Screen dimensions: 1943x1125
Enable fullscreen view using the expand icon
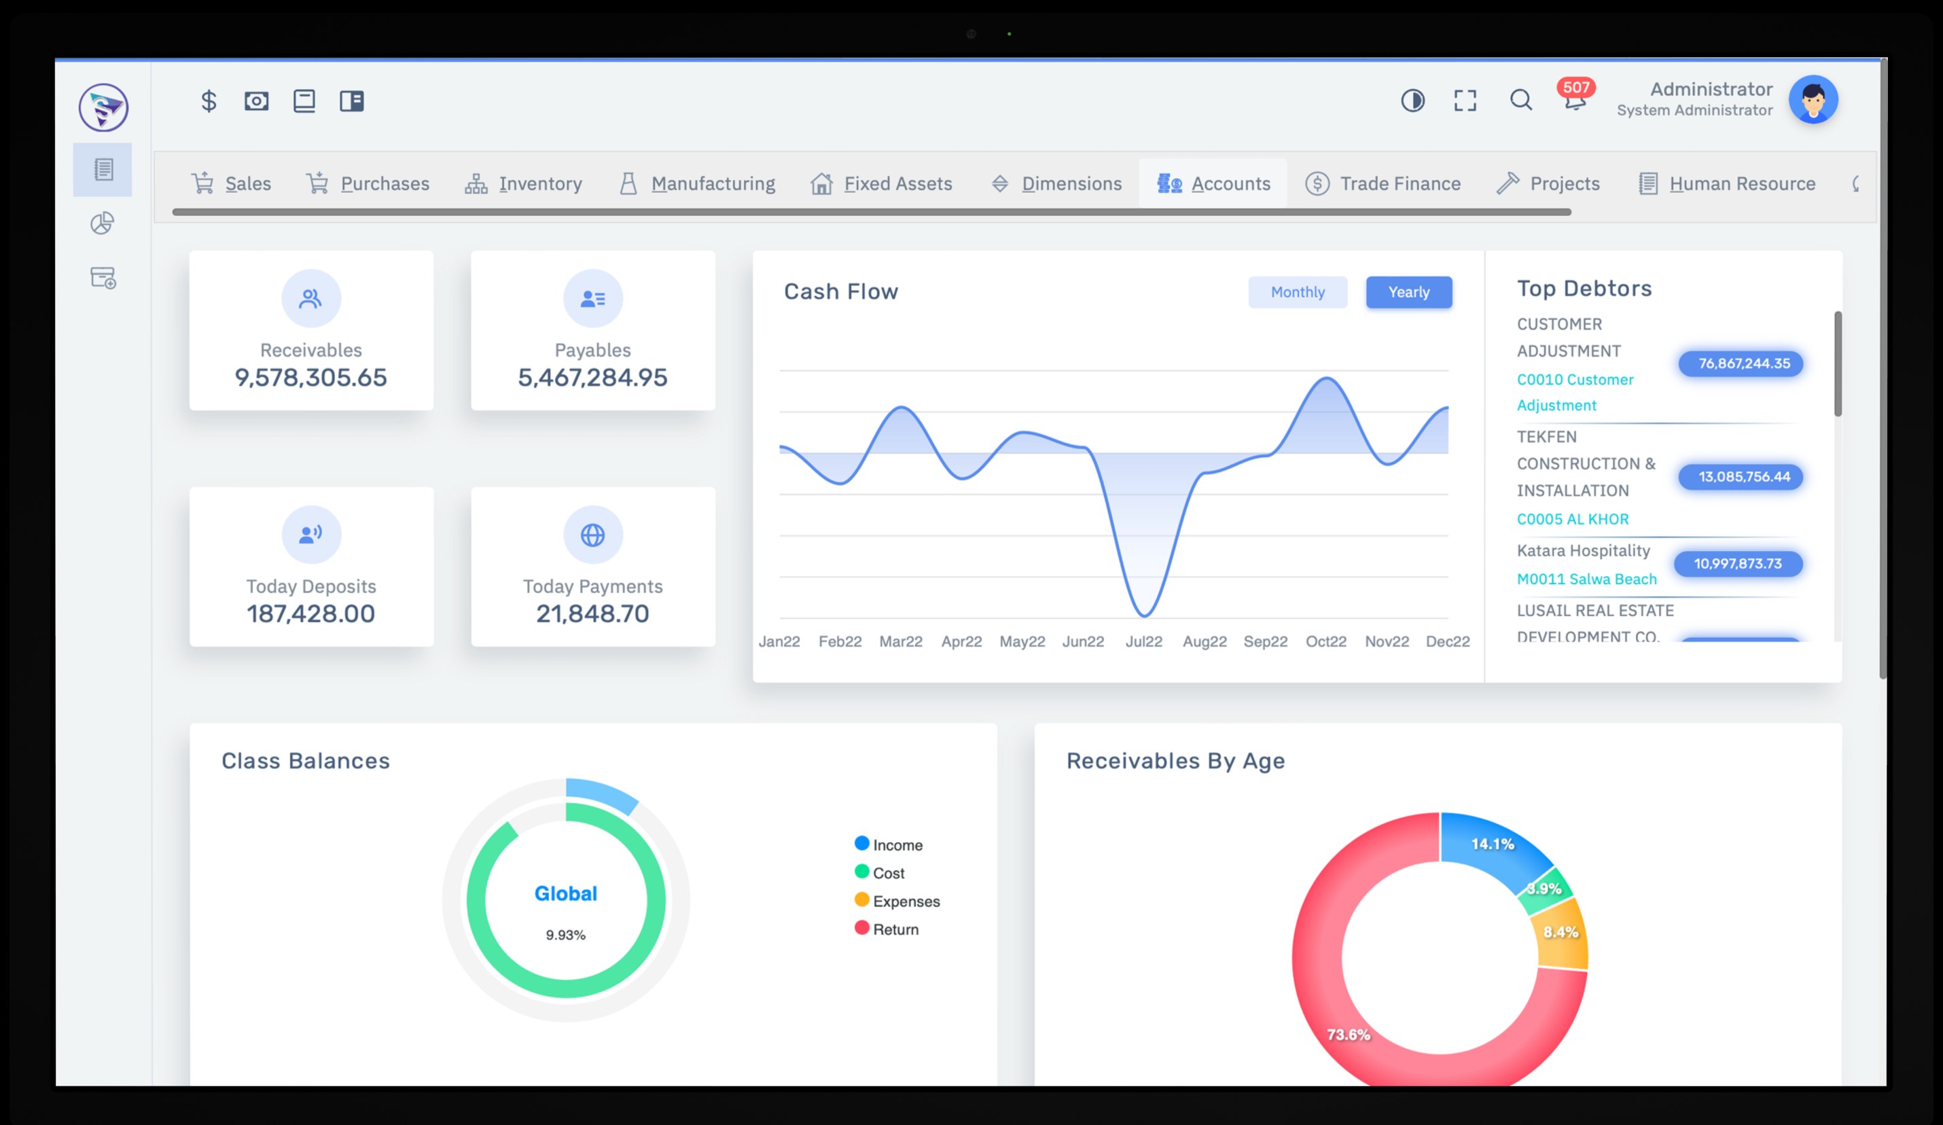(x=1465, y=101)
